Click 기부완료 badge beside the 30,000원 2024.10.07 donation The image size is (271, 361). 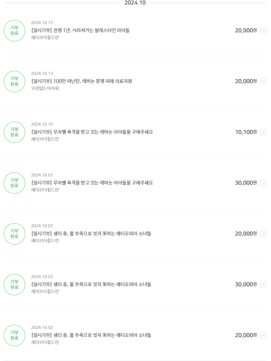point(14,183)
